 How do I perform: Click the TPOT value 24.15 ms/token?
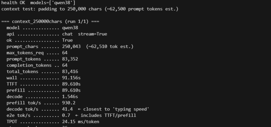pyautogui.click(x=81, y=122)
